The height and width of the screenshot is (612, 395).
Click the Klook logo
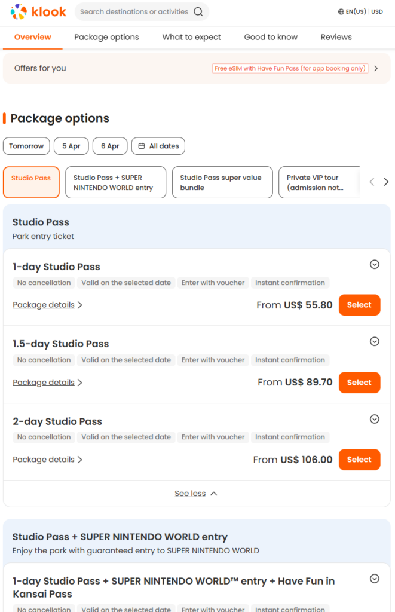pos(38,11)
